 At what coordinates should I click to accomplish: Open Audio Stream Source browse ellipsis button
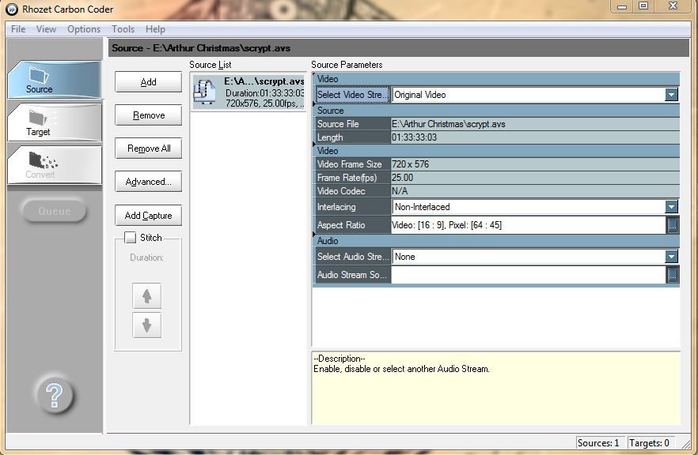tap(673, 275)
